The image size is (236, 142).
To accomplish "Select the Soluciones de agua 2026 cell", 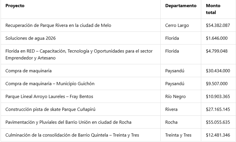I will tap(31, 38).
